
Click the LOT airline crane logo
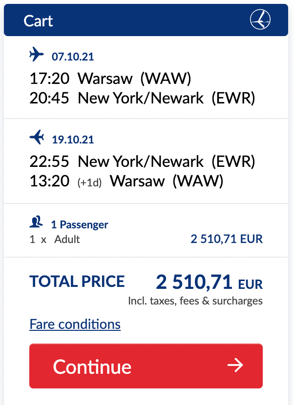pyautogui.click(x=260, y=20)
